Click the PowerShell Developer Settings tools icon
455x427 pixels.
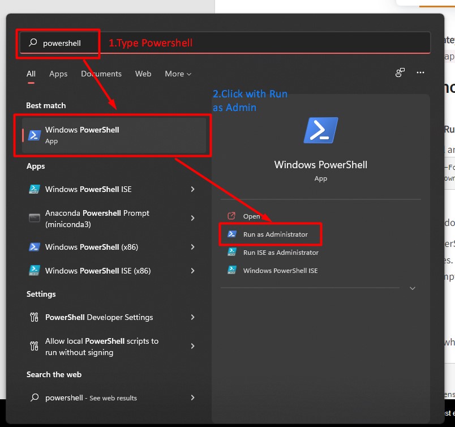(x=35, y=317)
